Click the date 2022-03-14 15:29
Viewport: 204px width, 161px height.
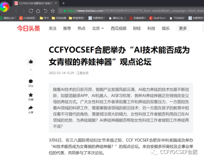pos(61,73)
